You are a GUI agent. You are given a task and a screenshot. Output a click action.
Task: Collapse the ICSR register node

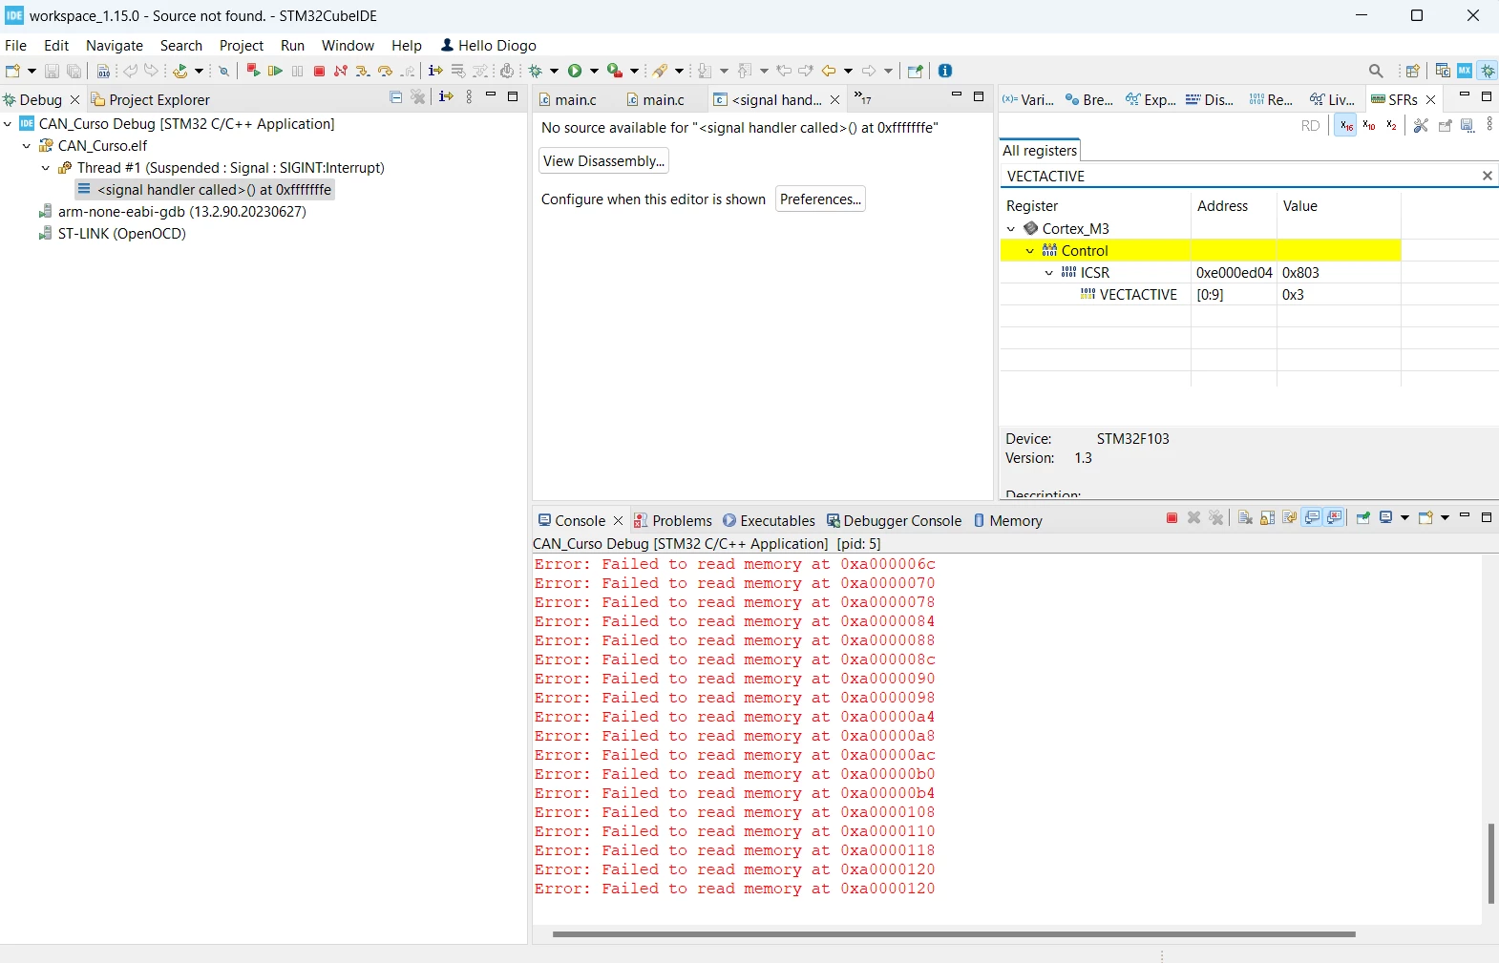pyautogui.click(x=1049, y=273)
